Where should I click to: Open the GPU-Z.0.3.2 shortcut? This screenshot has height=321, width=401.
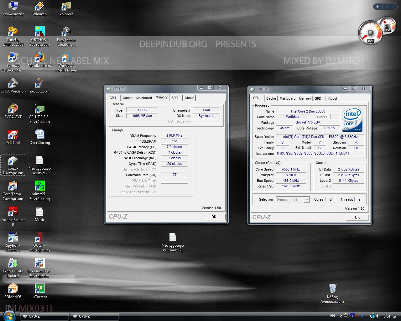pyautogui.click(x=39, y=114)
